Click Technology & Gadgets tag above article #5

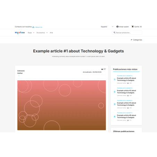[125, 76]
